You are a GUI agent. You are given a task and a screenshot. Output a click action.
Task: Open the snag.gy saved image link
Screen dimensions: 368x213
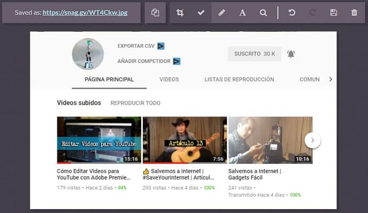click(85, 12)
